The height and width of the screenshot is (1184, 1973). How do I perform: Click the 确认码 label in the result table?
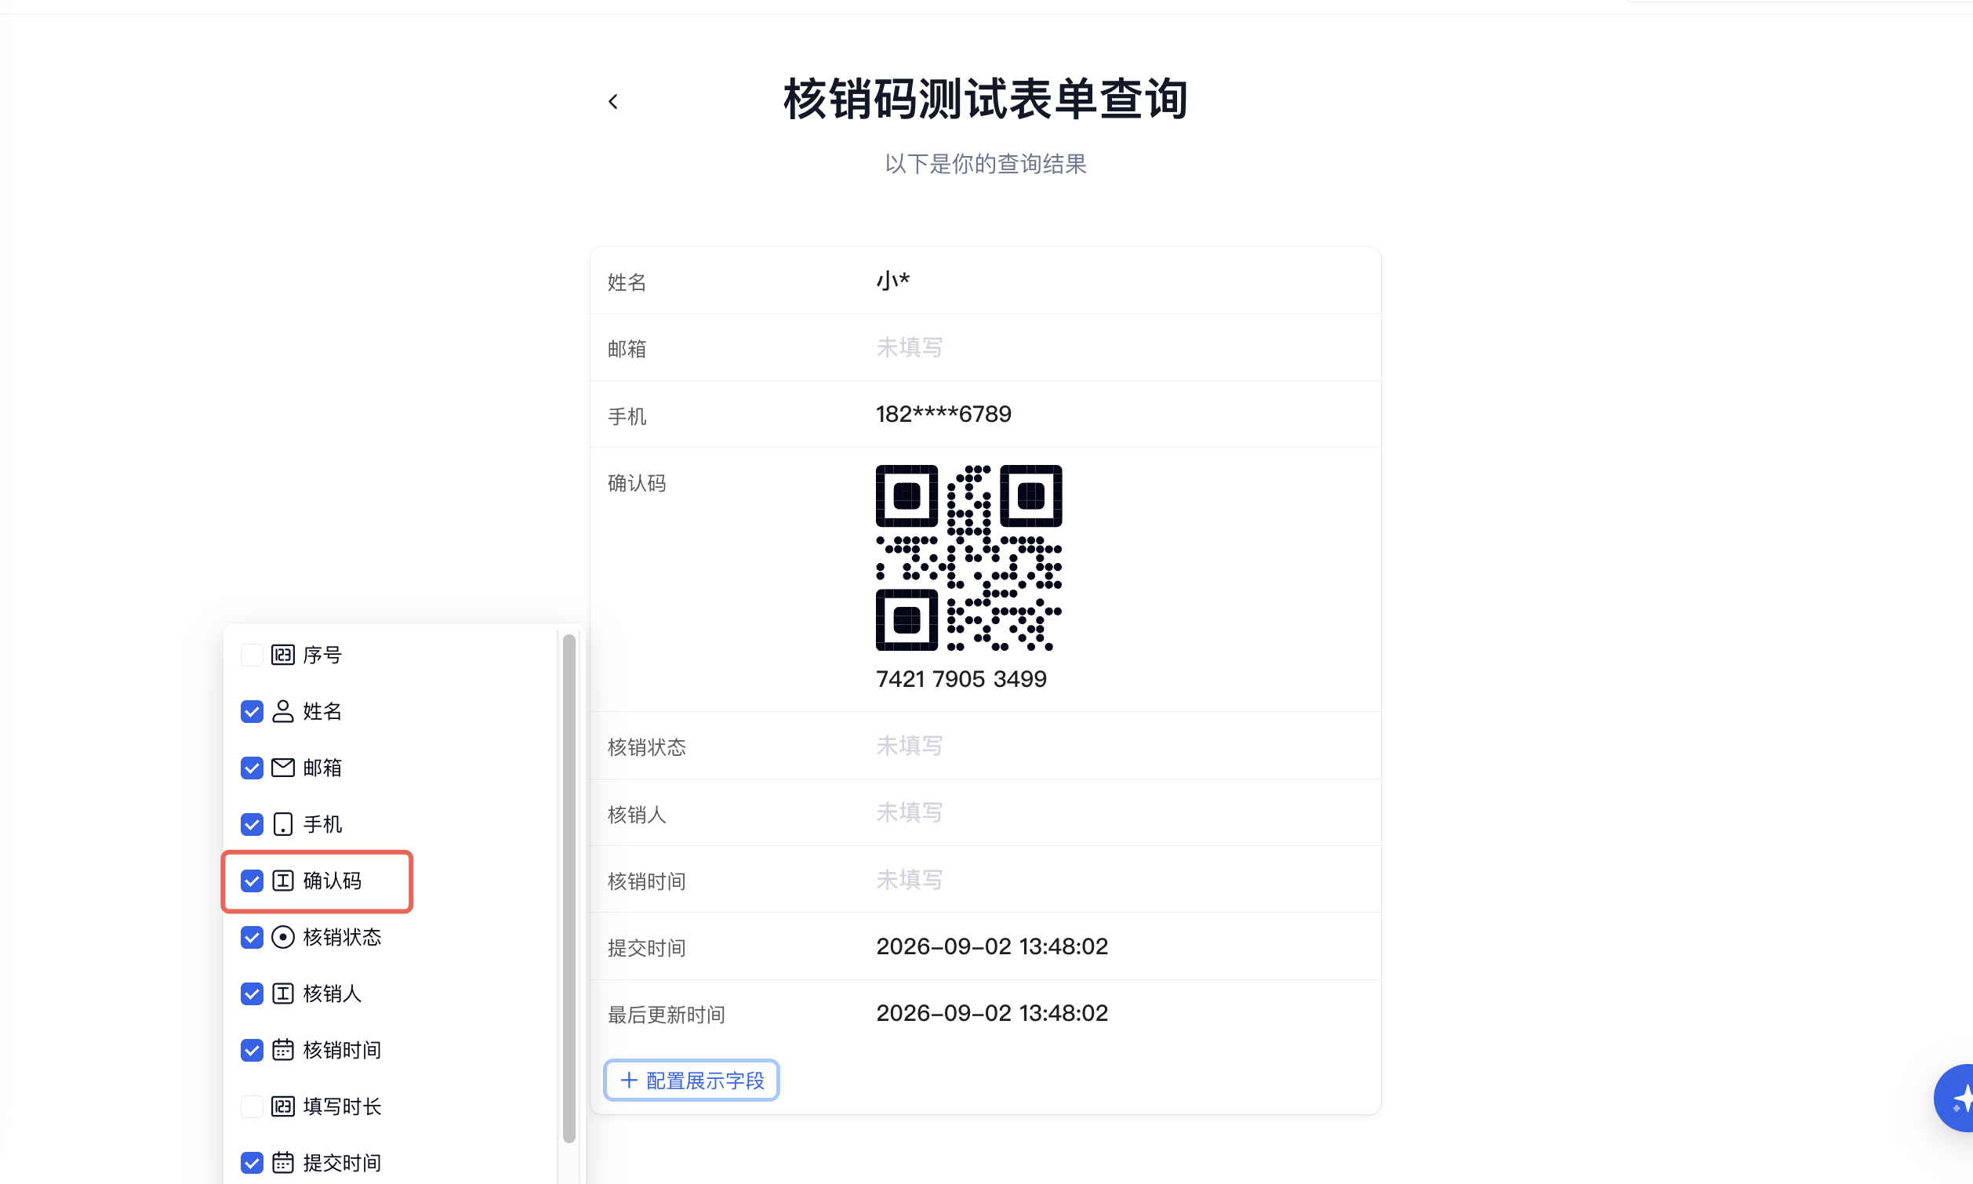coord(637,484)
